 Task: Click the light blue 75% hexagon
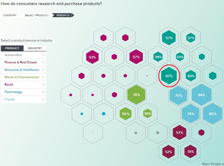pyautogui.click(x=179, y=95)
